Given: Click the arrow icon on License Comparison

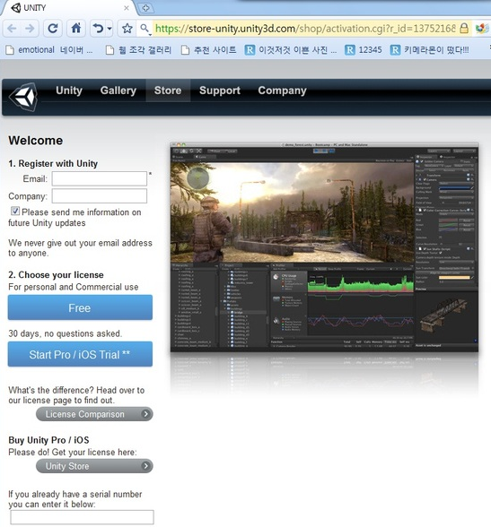Looking at the screenshot, I should click(x=145, y=414).
